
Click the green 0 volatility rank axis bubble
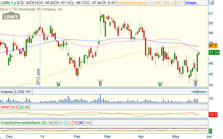coord(211,131)
